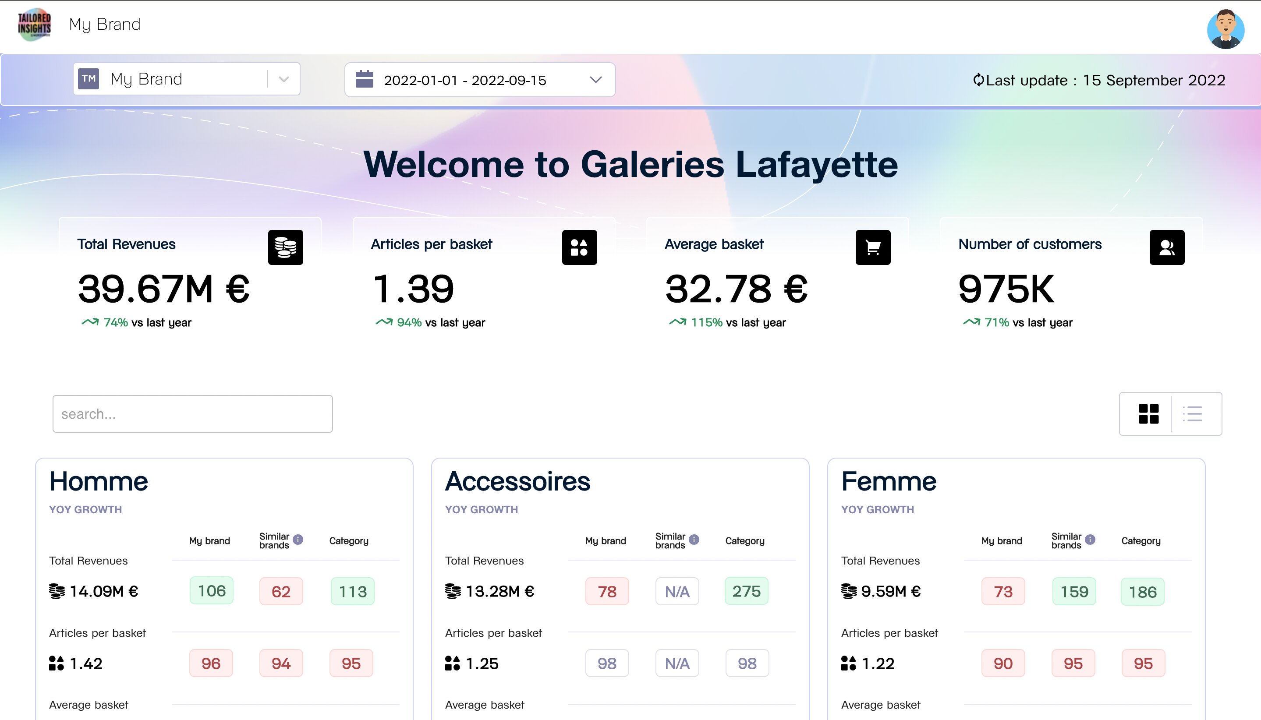Open the Accessoires category heading

517,481
